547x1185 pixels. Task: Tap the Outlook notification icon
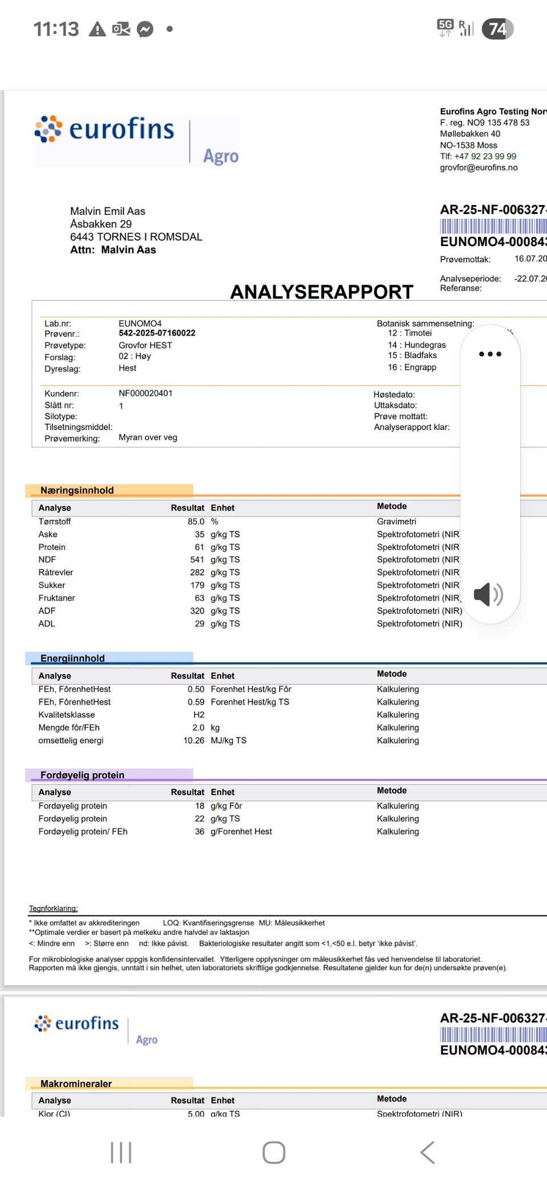(121, 29)
